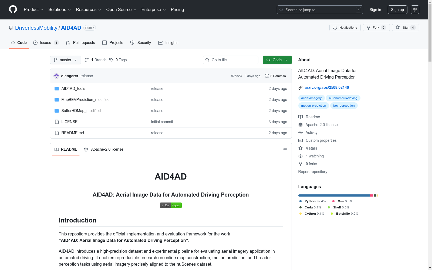Select the README tab in file viewer
Viewport: 432px width, 270px height.
[66, 149]
